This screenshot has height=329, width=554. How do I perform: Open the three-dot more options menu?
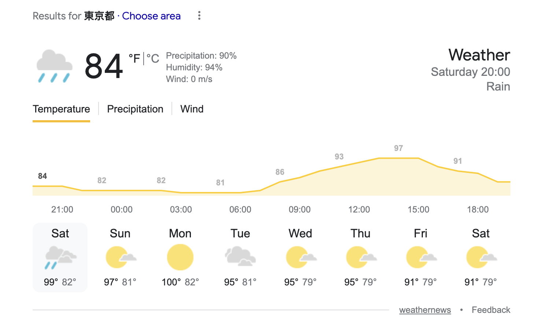[199, 15]
